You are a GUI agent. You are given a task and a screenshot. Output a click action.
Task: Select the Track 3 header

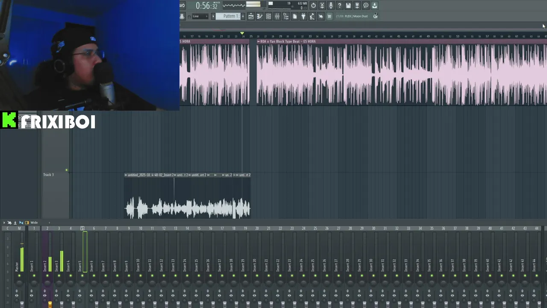click(x=56, y=195)
